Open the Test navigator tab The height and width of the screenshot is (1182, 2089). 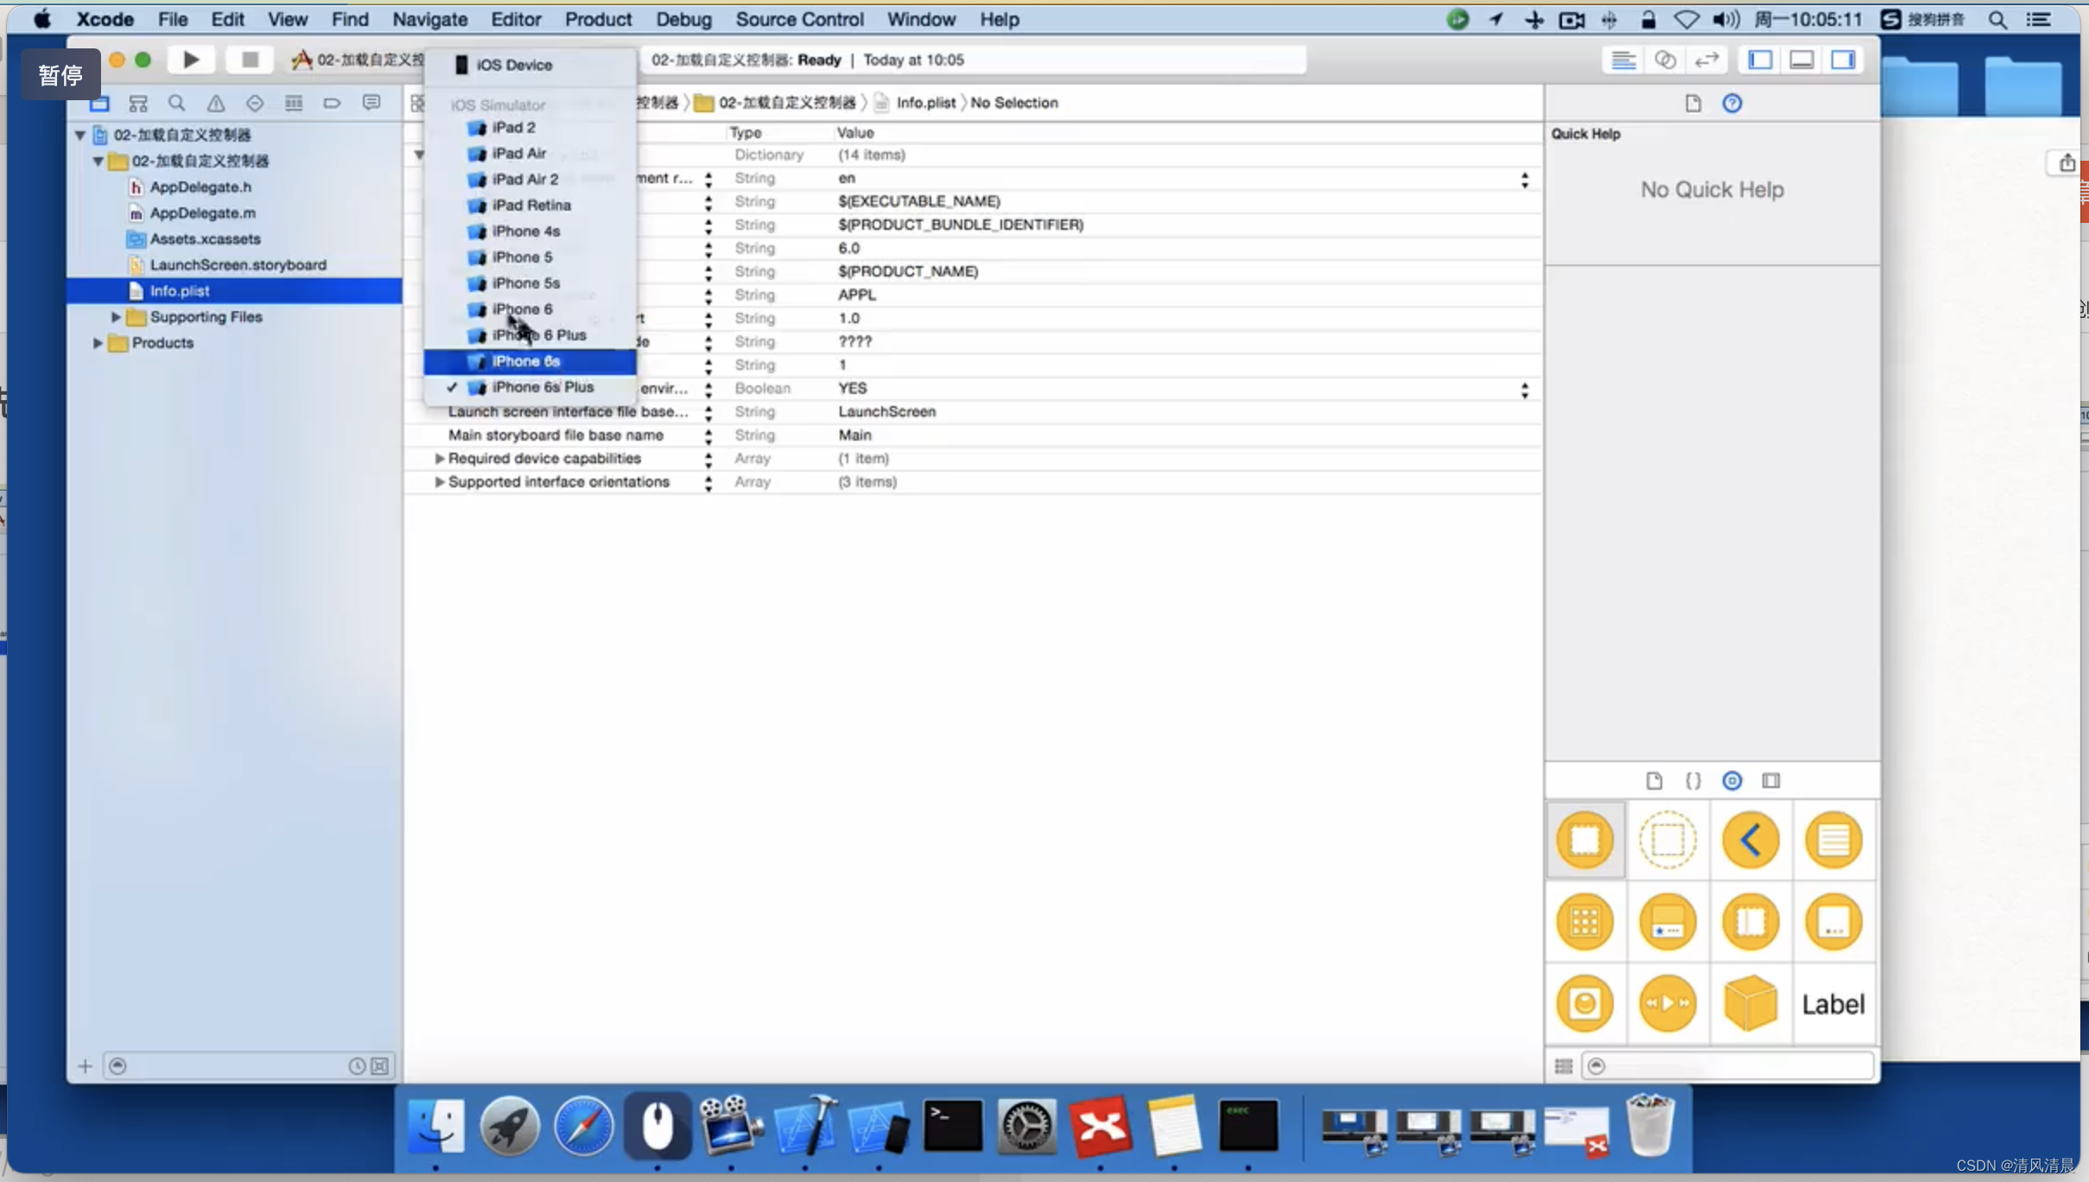point(255,104)
